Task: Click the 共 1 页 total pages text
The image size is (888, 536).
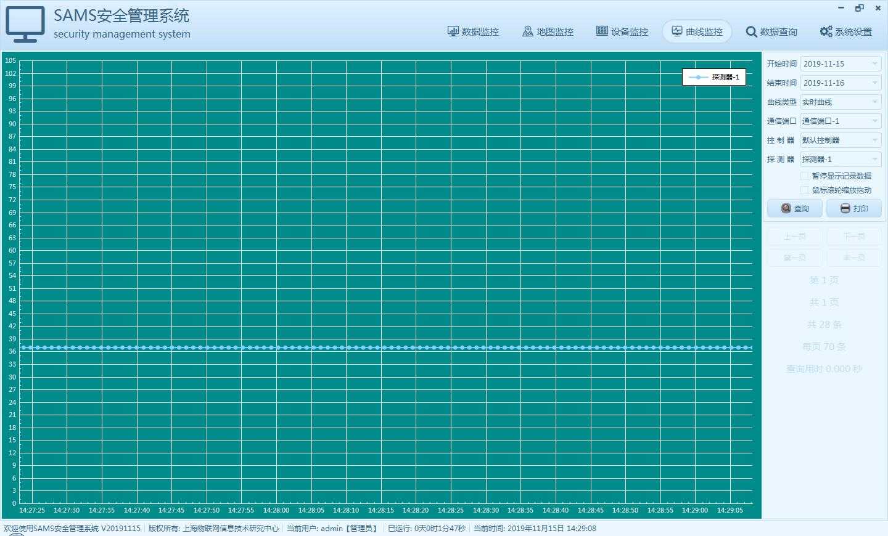Action: tap(824, 303)
